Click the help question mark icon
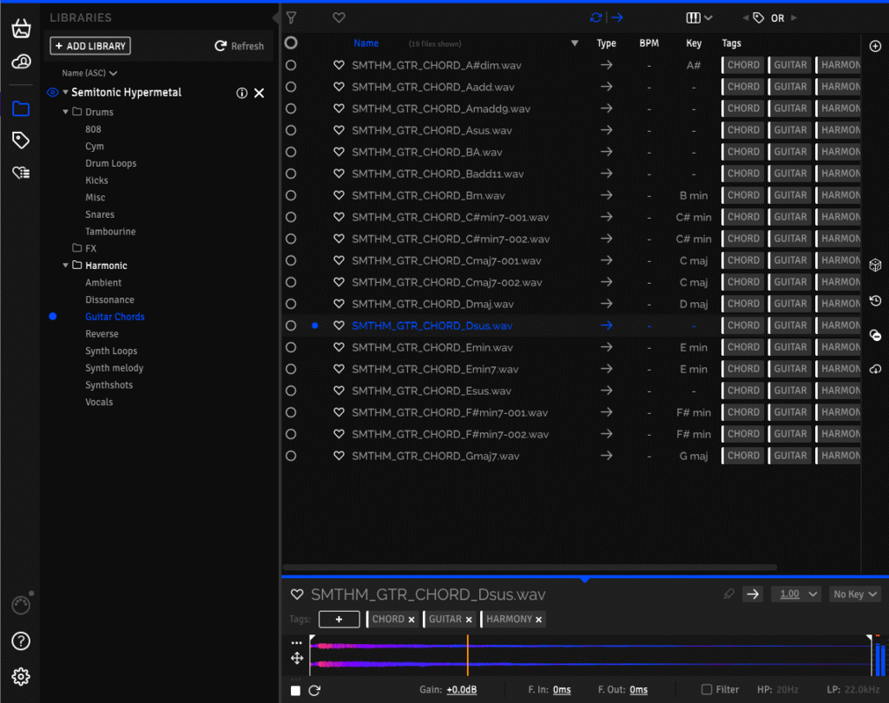Viewport: 889px width, 703px height. (21, 641)
